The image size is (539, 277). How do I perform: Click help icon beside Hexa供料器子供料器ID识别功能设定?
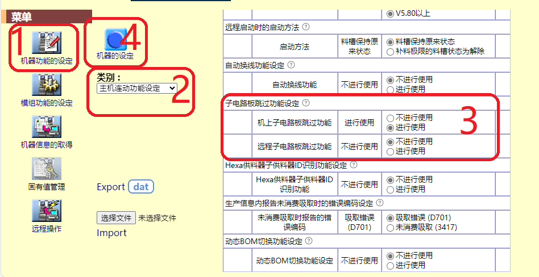coord(354,165)
